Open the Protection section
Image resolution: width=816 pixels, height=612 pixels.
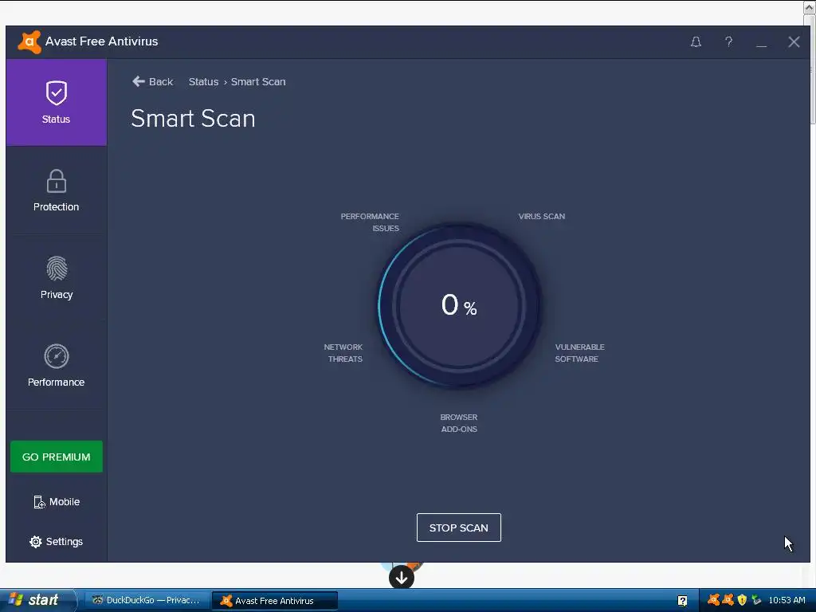[57, 190]
